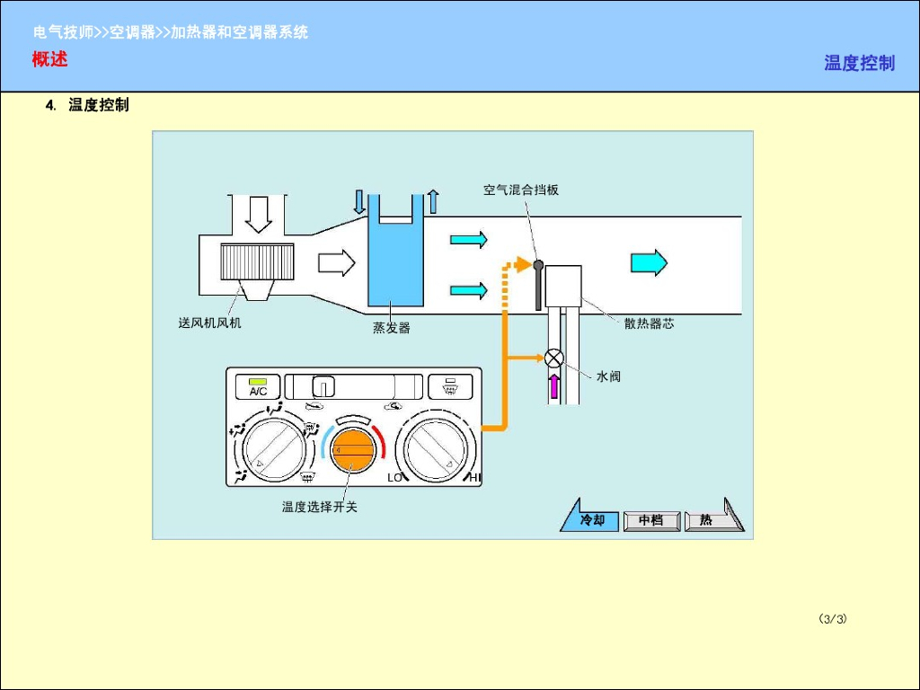Select the feet and defrost mode icon
The width and height of the screenshot is (920, 690).
(x=310, y=429)
